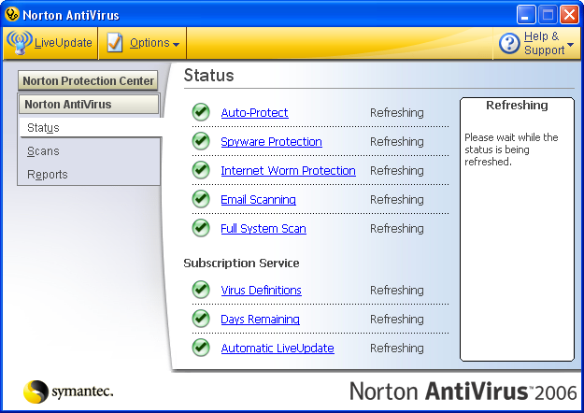Click the Norton icon in the title bar
Screen dimensions: 584x413
(11, 15)
